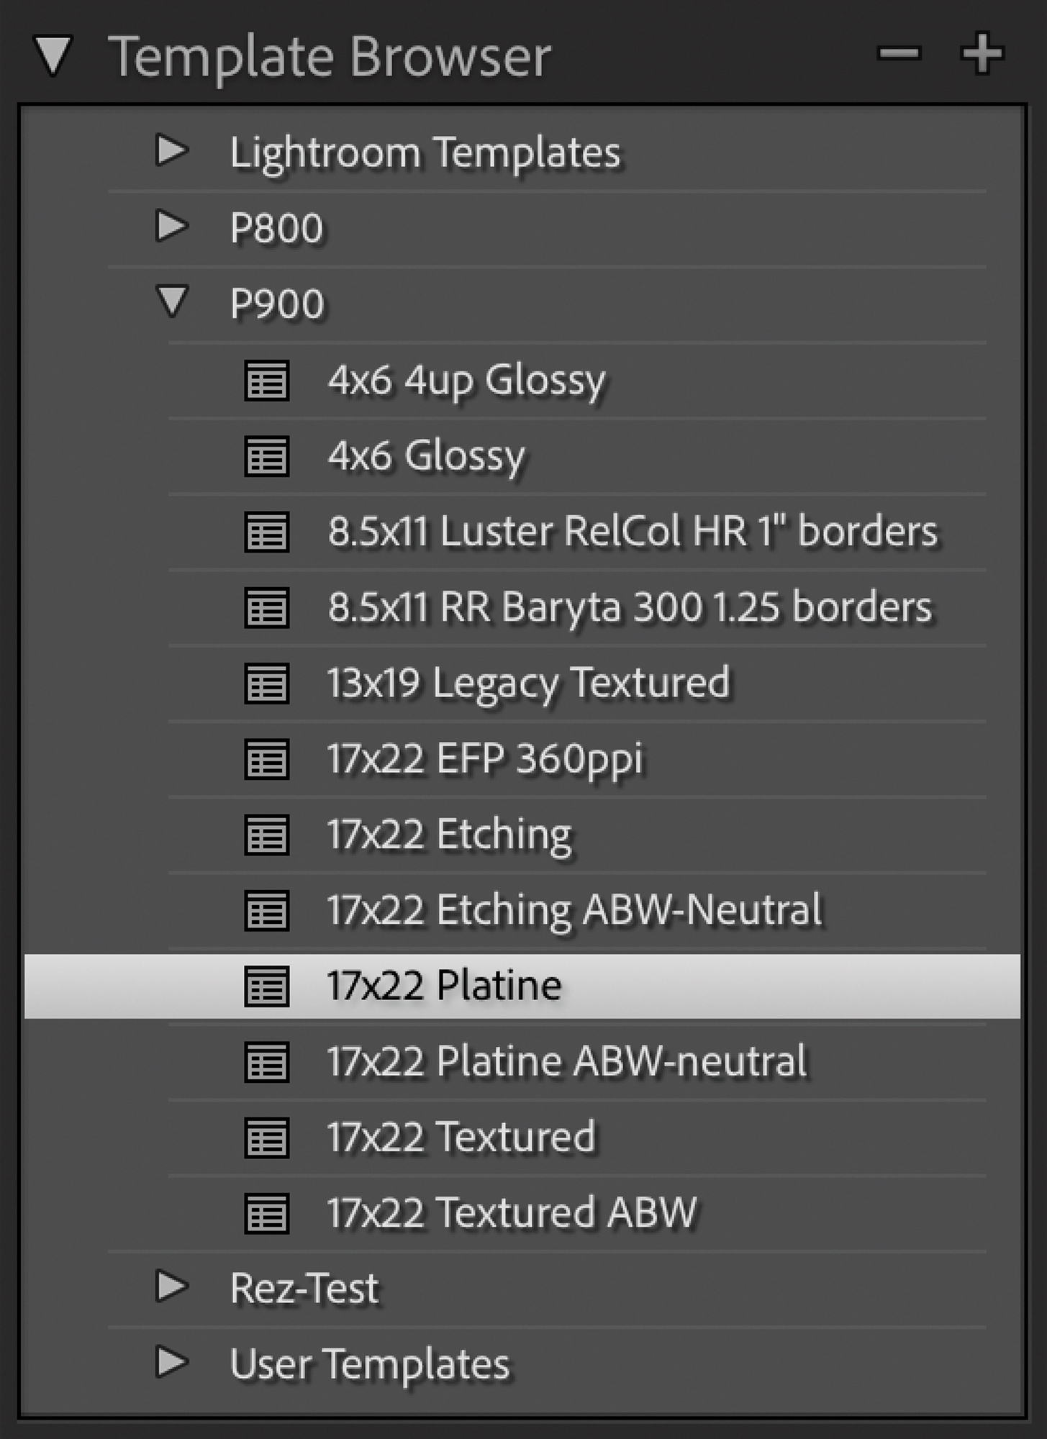Click the template icon beside 17x22 Textured ABW
This screenshot has height=1439, width=1047.
coord(267,1213)
